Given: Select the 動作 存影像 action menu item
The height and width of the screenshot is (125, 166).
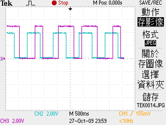Looking at the screenshot, I should 150,17.
